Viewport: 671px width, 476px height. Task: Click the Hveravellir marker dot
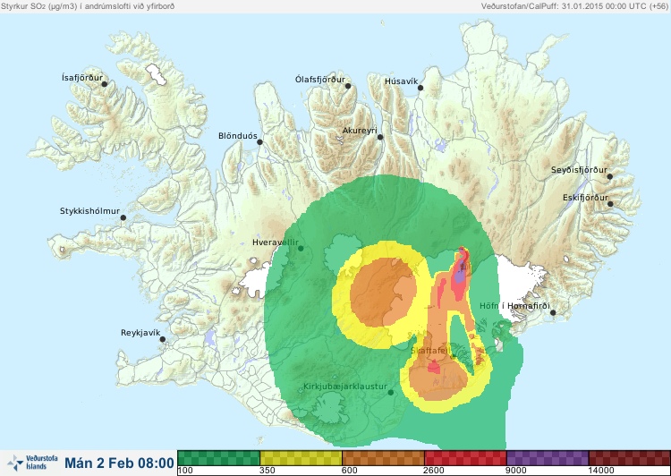point(301,248)
